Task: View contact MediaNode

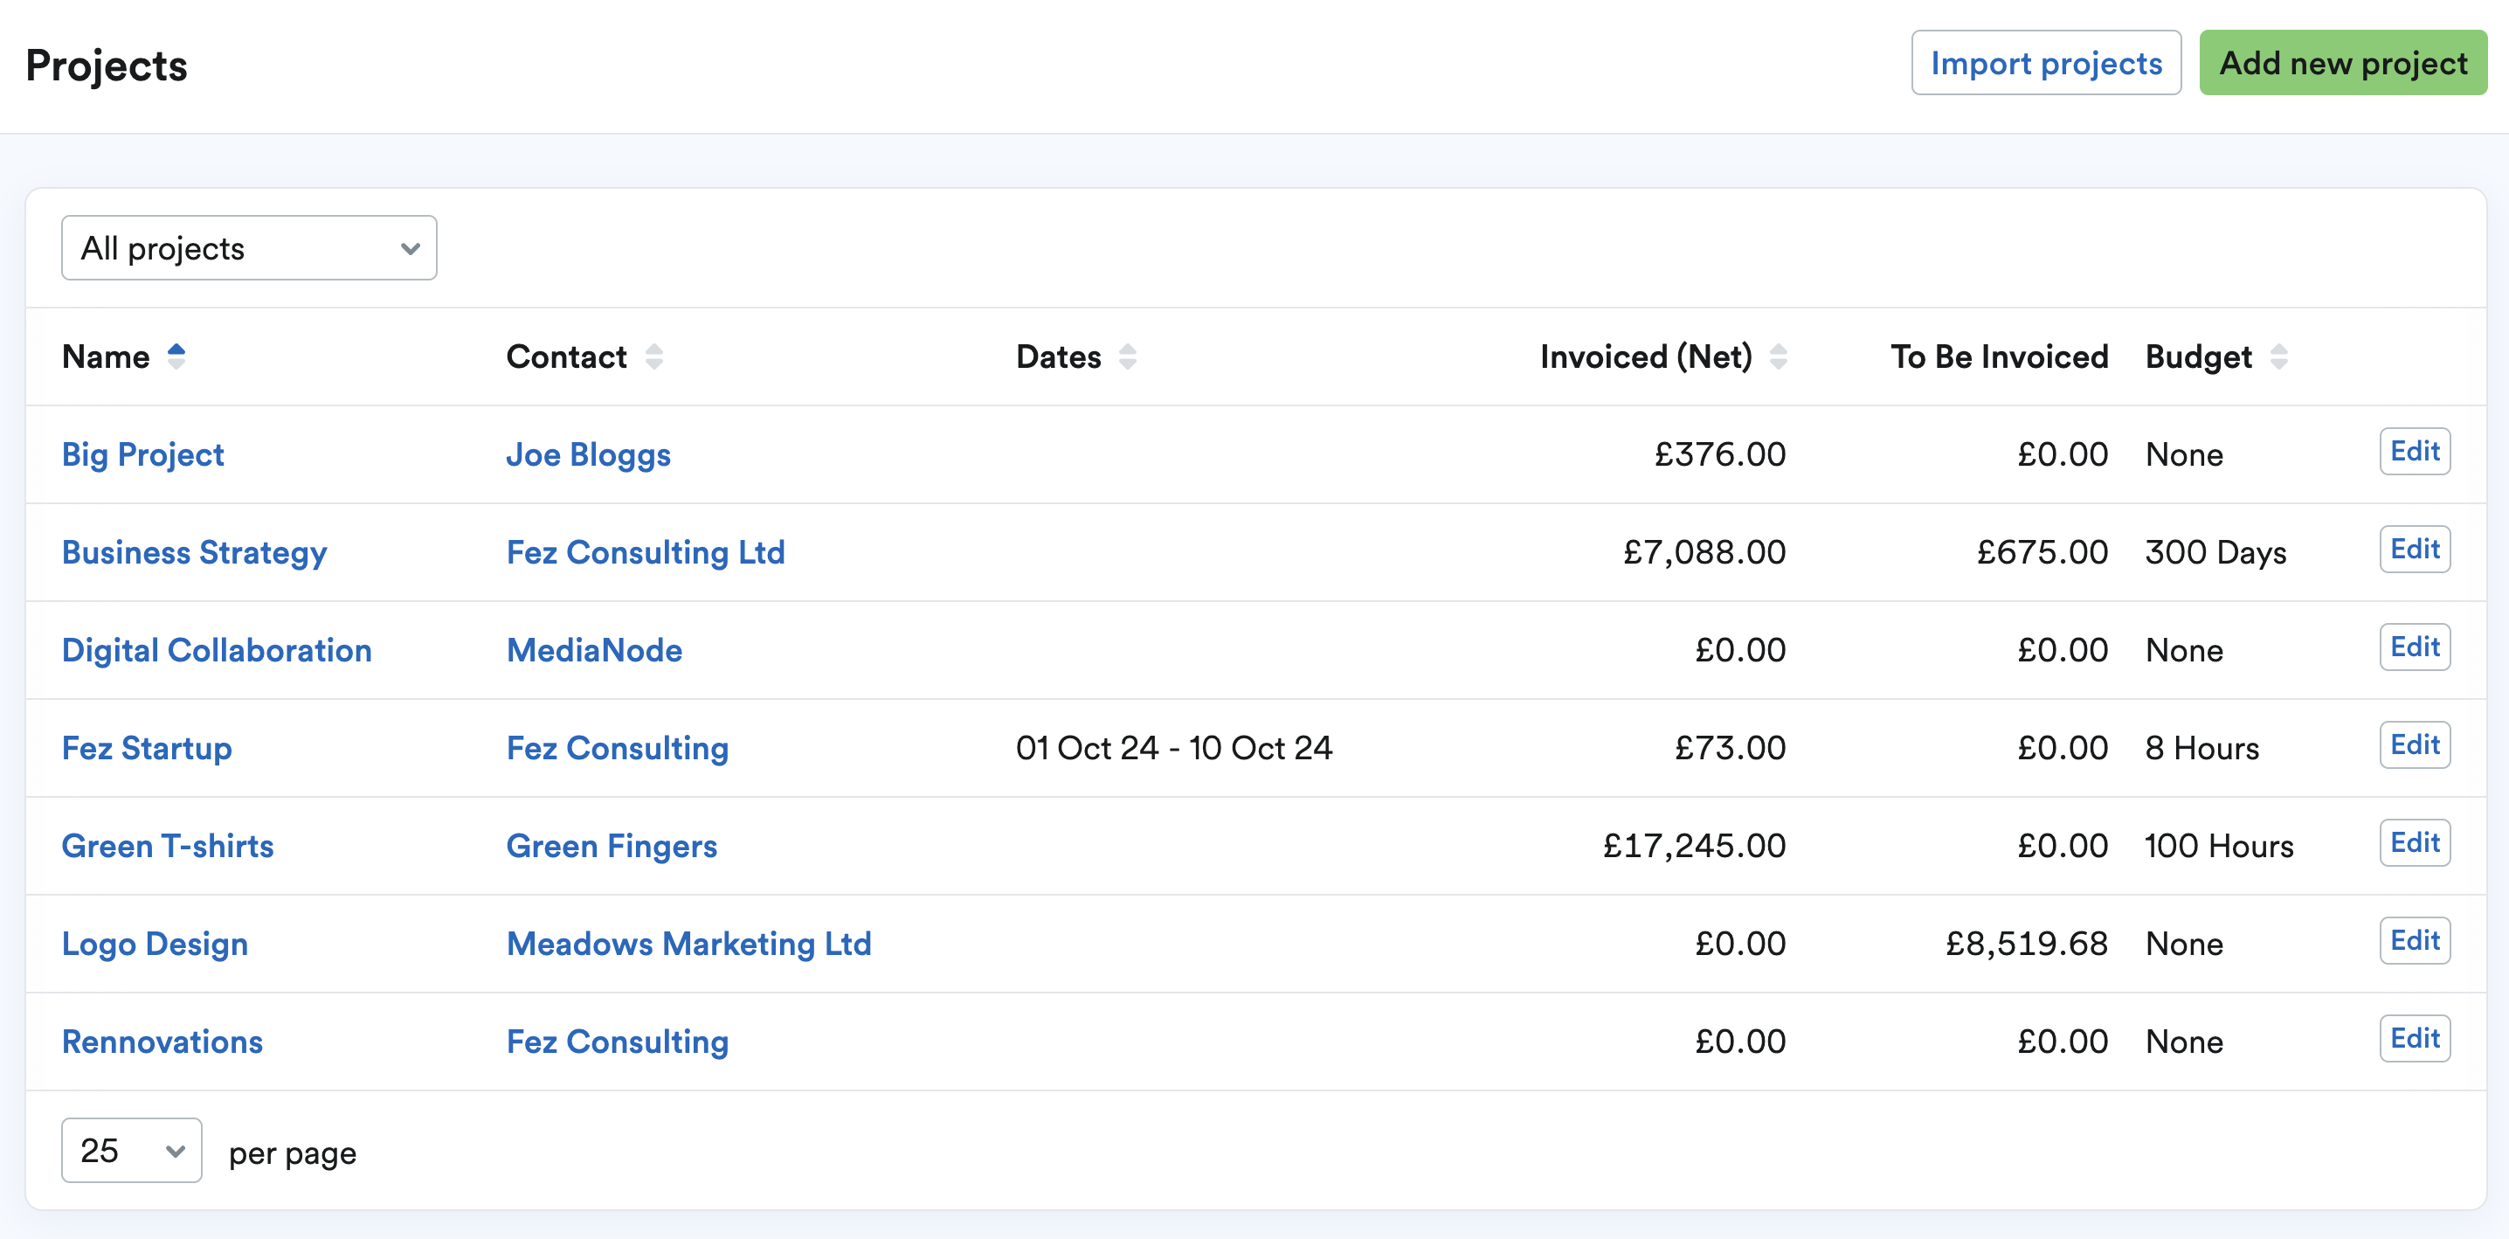Action: [594, 651]
